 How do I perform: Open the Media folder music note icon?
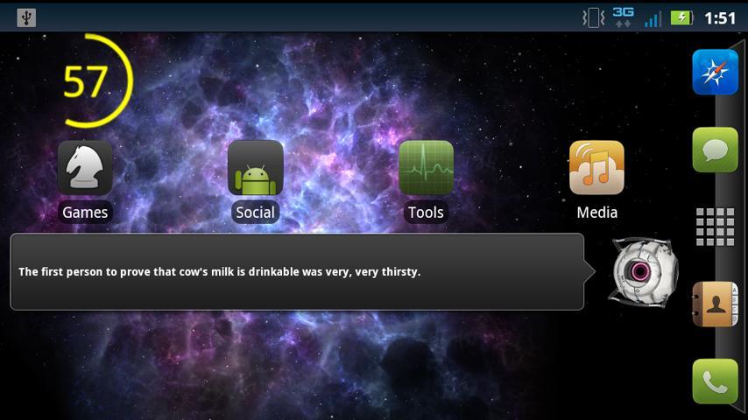596,168
